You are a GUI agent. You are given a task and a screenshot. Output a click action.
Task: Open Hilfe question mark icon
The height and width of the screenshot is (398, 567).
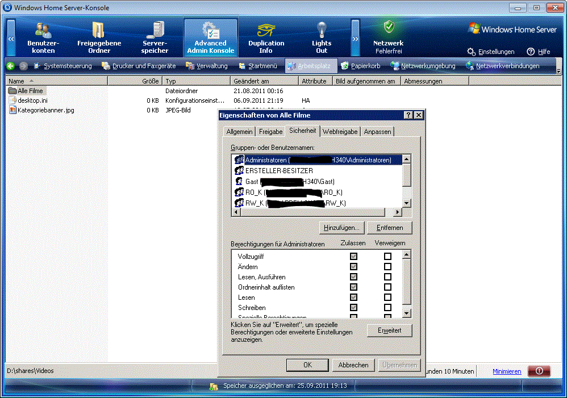(x=531, y=52)
